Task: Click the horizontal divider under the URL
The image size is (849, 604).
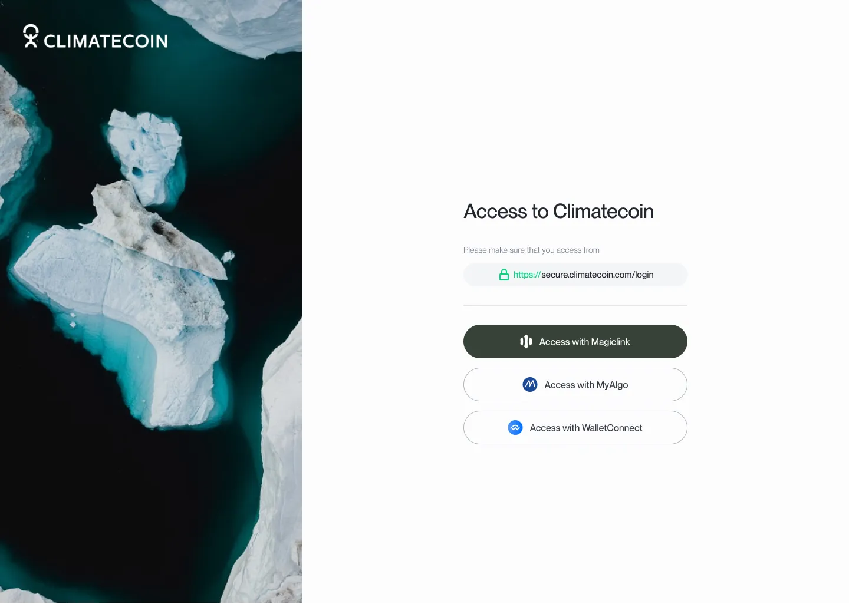Action: point(575,305)
